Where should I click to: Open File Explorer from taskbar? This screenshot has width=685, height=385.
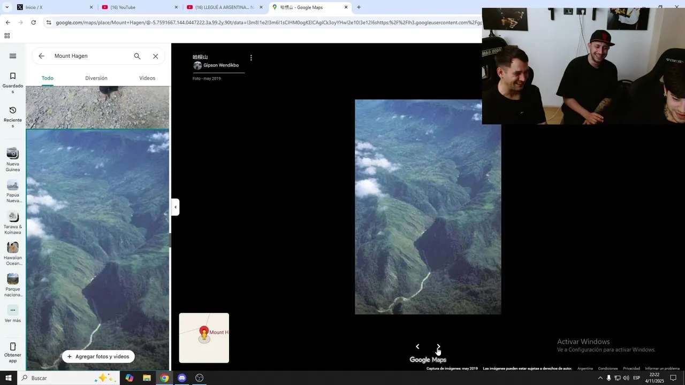(147, 378)
